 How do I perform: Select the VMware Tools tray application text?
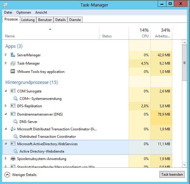tap(41, 72)
